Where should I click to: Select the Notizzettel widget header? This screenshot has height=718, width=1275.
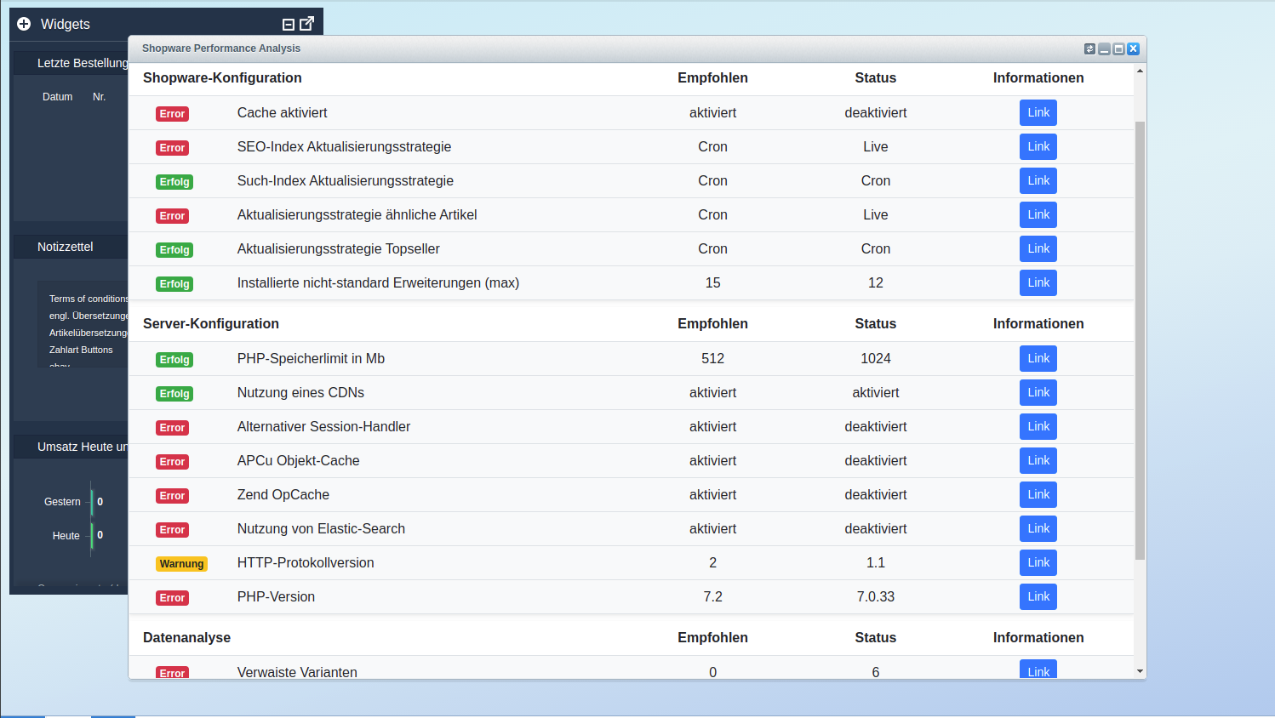[66, 247]
